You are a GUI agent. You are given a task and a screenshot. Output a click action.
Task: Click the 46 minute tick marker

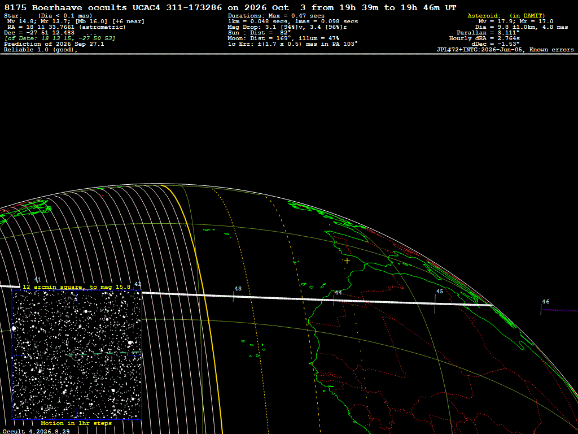541,310
